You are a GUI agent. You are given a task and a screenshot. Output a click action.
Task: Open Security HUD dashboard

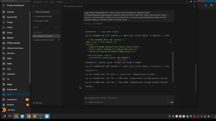pyautogui.click(x=15, y=17)
